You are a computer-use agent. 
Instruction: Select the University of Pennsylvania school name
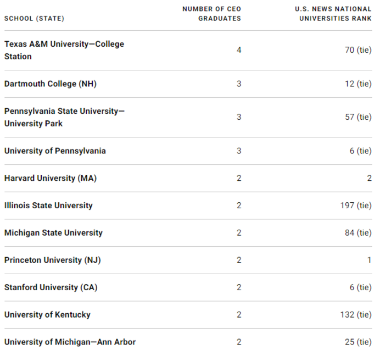(x=55, y=151)
